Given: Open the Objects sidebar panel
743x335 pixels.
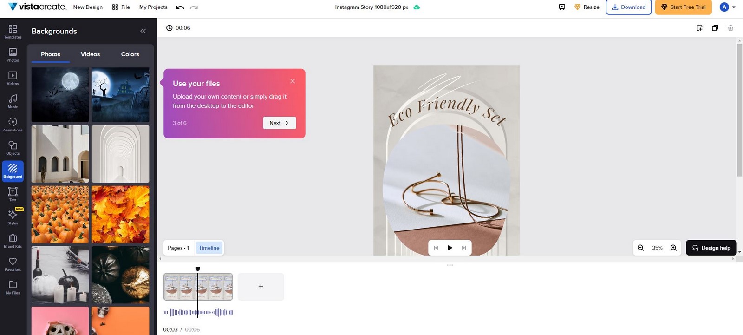Looking at the screenshot, I should [x=13, y=148].
